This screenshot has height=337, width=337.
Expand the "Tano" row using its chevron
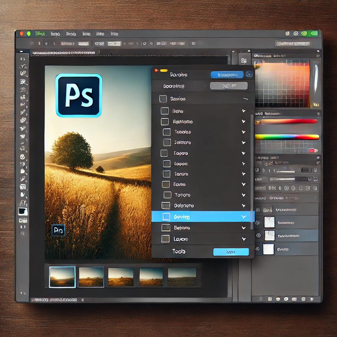244,184
